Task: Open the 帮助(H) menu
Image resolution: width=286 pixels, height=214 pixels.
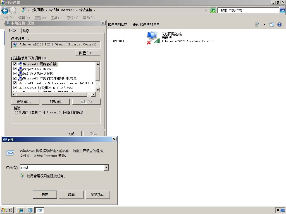Action: tap(89, 18)
